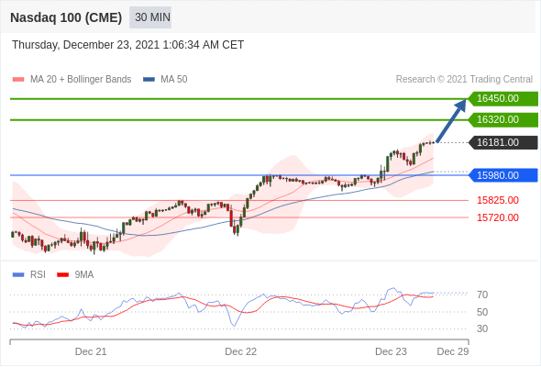Click the 15720.00 red support value
Image resolution: width=541 pixels, height=367 pixels.
(498, 217)
